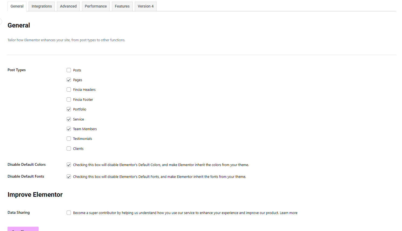The height and width of the screenshot is (231, 402).
Task: Select the Features tab
Action: (x=122, y=6)
